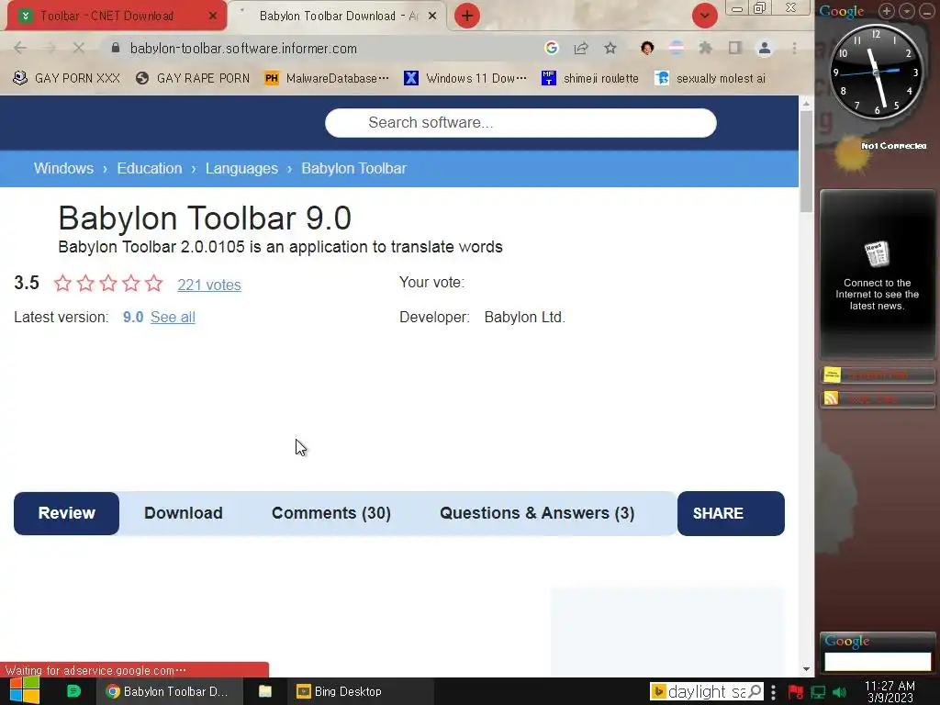The width and height of the screenshot is (940, 705).
Task: Open the avatar face extension icon
Action: (647, 48)
